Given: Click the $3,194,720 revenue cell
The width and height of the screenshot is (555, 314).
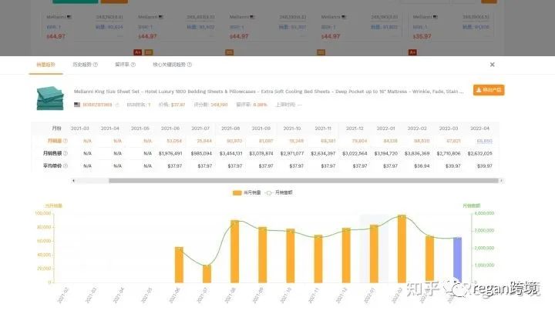Looking at the screenshot, I should 385,153.
